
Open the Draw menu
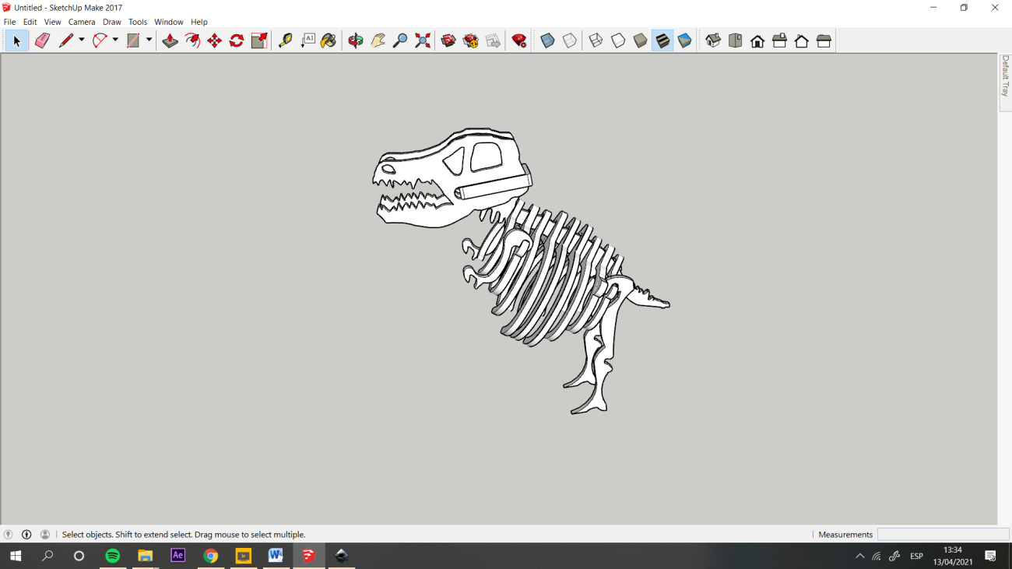pos(112,22)
